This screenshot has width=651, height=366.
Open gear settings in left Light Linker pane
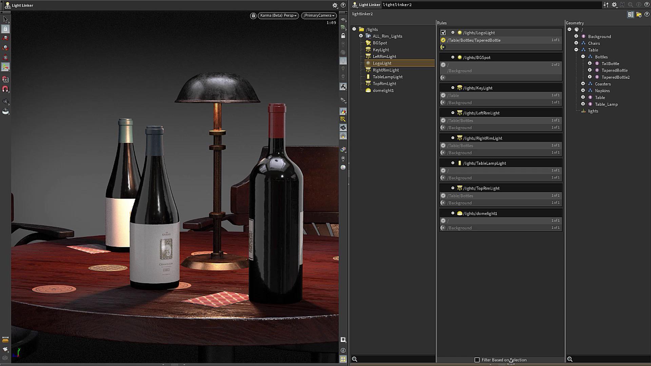335,5
